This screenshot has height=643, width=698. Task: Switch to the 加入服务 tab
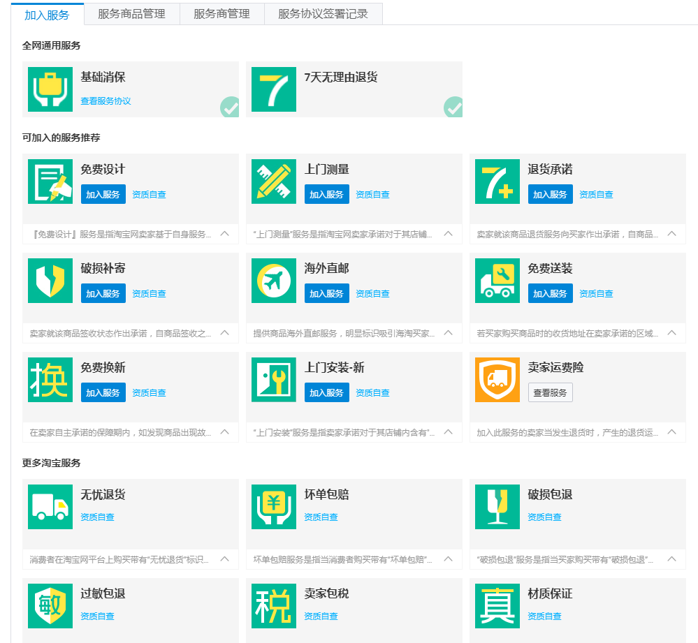point(48,15)
